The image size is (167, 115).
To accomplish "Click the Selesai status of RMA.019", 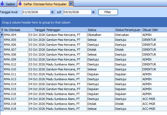I will (101, 109).
